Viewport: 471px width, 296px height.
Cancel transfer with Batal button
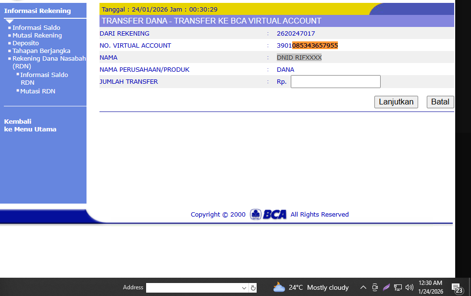tap(440, 102)
